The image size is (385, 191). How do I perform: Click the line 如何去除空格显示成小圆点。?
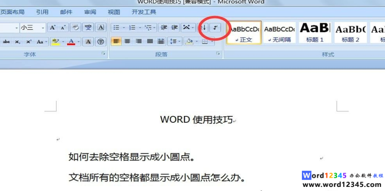coord(132,157)
